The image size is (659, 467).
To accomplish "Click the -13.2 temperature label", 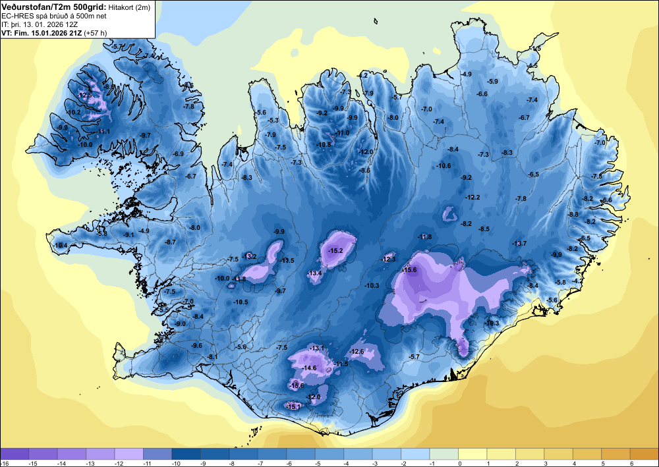I will coord(250,256).
